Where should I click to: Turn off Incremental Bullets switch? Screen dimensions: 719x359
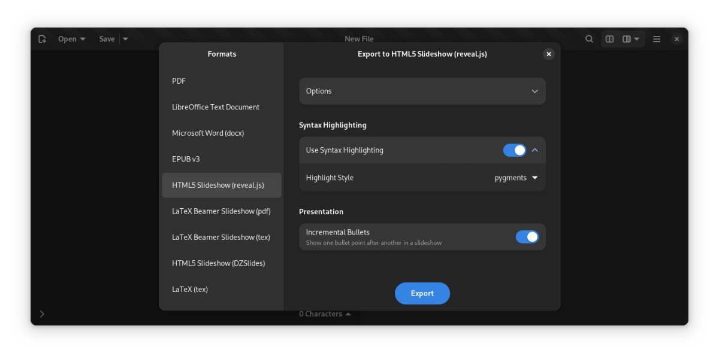point(527,237)
